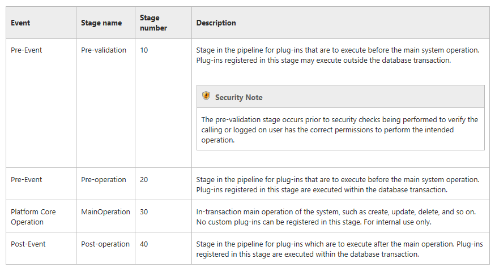Select the Pre-operation stage name cell
Screen dimensions: 495x272
pos(104,179)
